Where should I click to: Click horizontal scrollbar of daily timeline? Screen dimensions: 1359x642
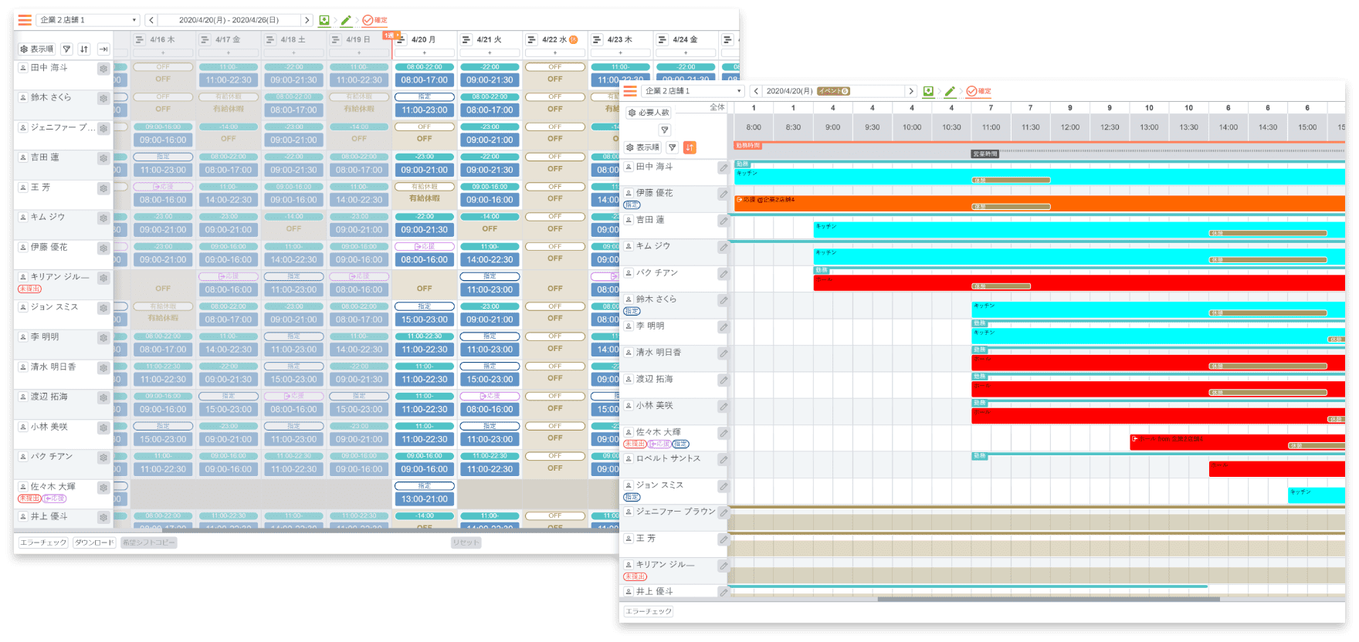[1049, 599]
